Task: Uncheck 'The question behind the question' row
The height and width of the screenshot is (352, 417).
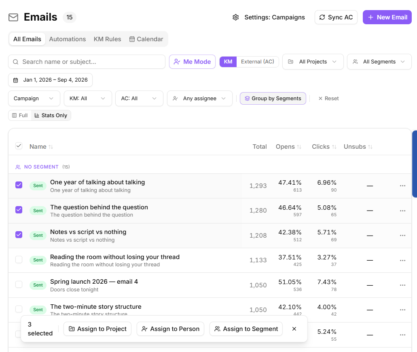Action: tap(19, 210)
